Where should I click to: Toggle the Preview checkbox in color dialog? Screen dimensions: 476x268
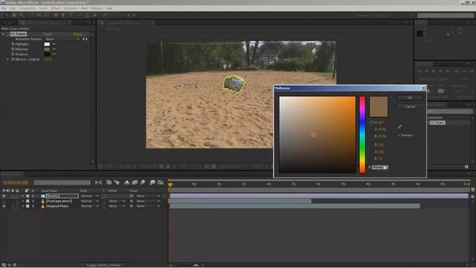399,135
